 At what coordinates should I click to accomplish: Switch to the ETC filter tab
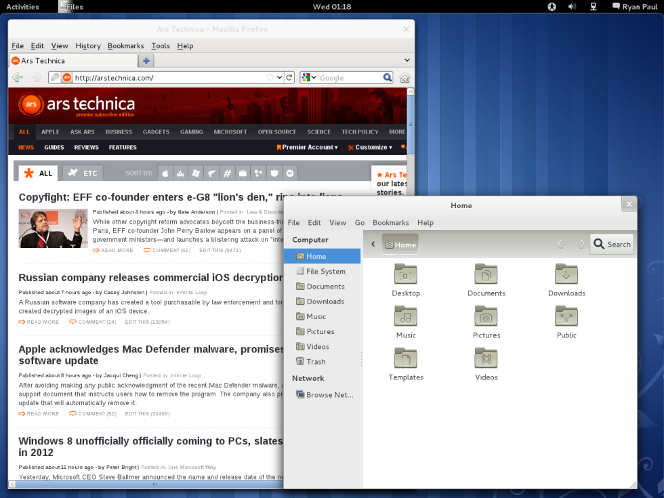82,173
